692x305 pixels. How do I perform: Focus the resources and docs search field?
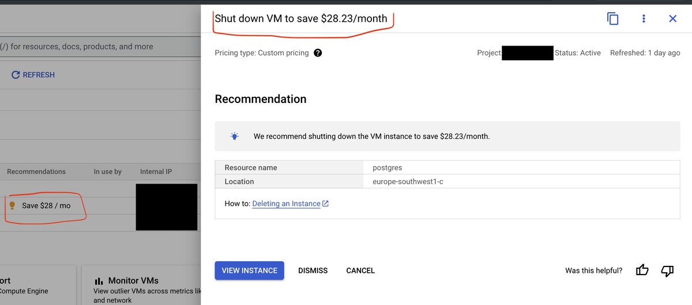98,47
